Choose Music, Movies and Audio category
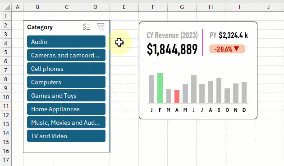 (x=66, y=122)
